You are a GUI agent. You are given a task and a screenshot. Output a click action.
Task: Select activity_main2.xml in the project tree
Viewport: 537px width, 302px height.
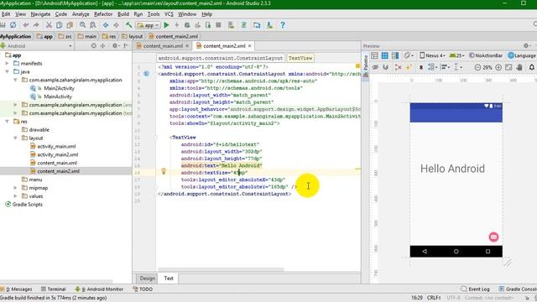pos(58,154)
